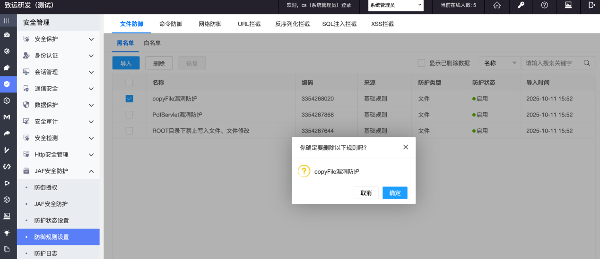The width and height of the screenshot is (600, 259).
Task: Click the dashboard gauge icon in sidebar
Action: [7, 35]
